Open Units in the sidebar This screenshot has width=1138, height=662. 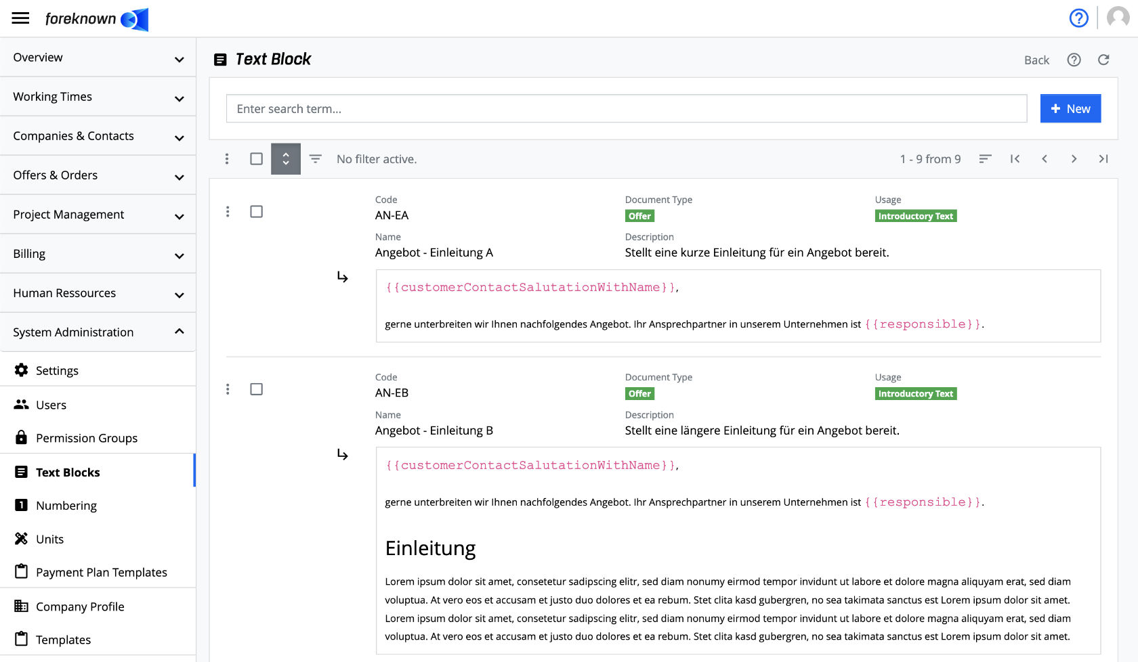point(98,539)
